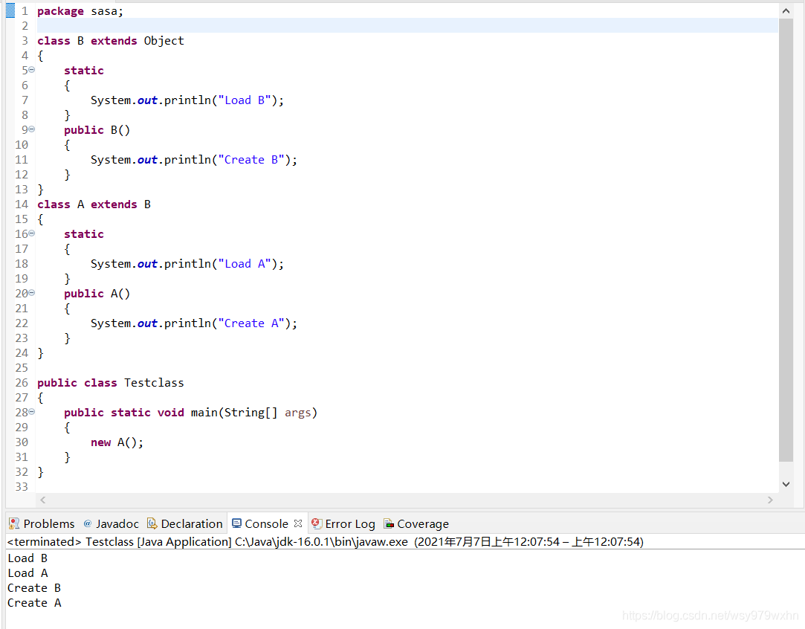This screenshot has width=805, height=629.
Task: Click the empty highlighted line 2
Action: tap(407, 26)
